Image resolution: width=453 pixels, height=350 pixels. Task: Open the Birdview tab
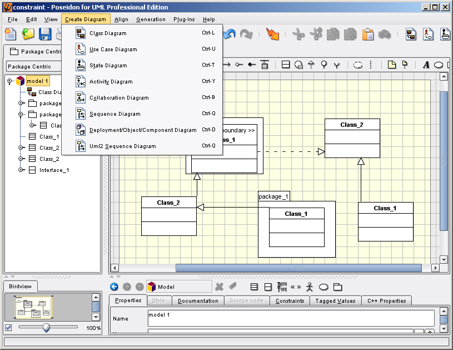(x=20, y=287)
